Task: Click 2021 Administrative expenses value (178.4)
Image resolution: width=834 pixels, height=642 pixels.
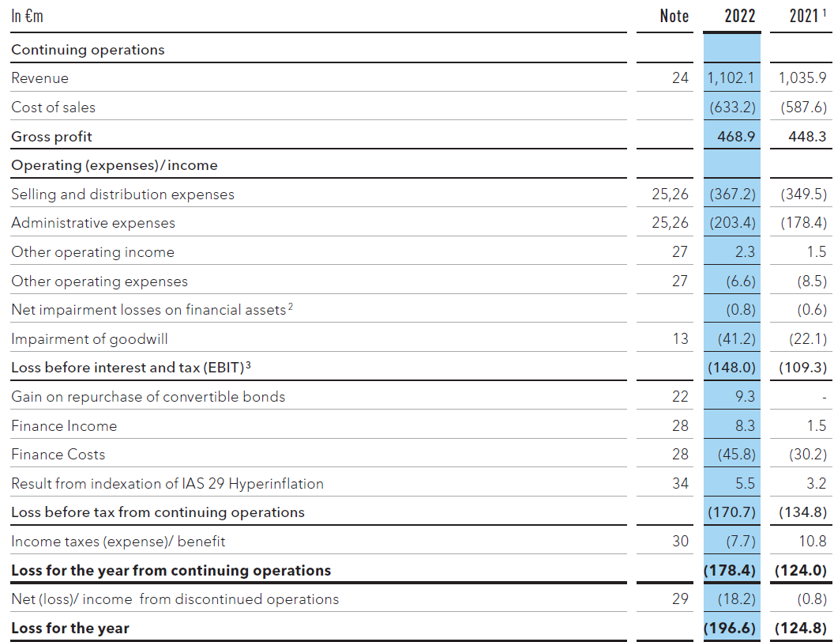Action: tap(803, 223)
